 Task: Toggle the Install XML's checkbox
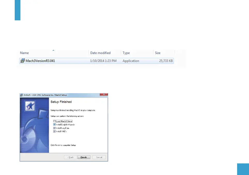coord(54,131)
